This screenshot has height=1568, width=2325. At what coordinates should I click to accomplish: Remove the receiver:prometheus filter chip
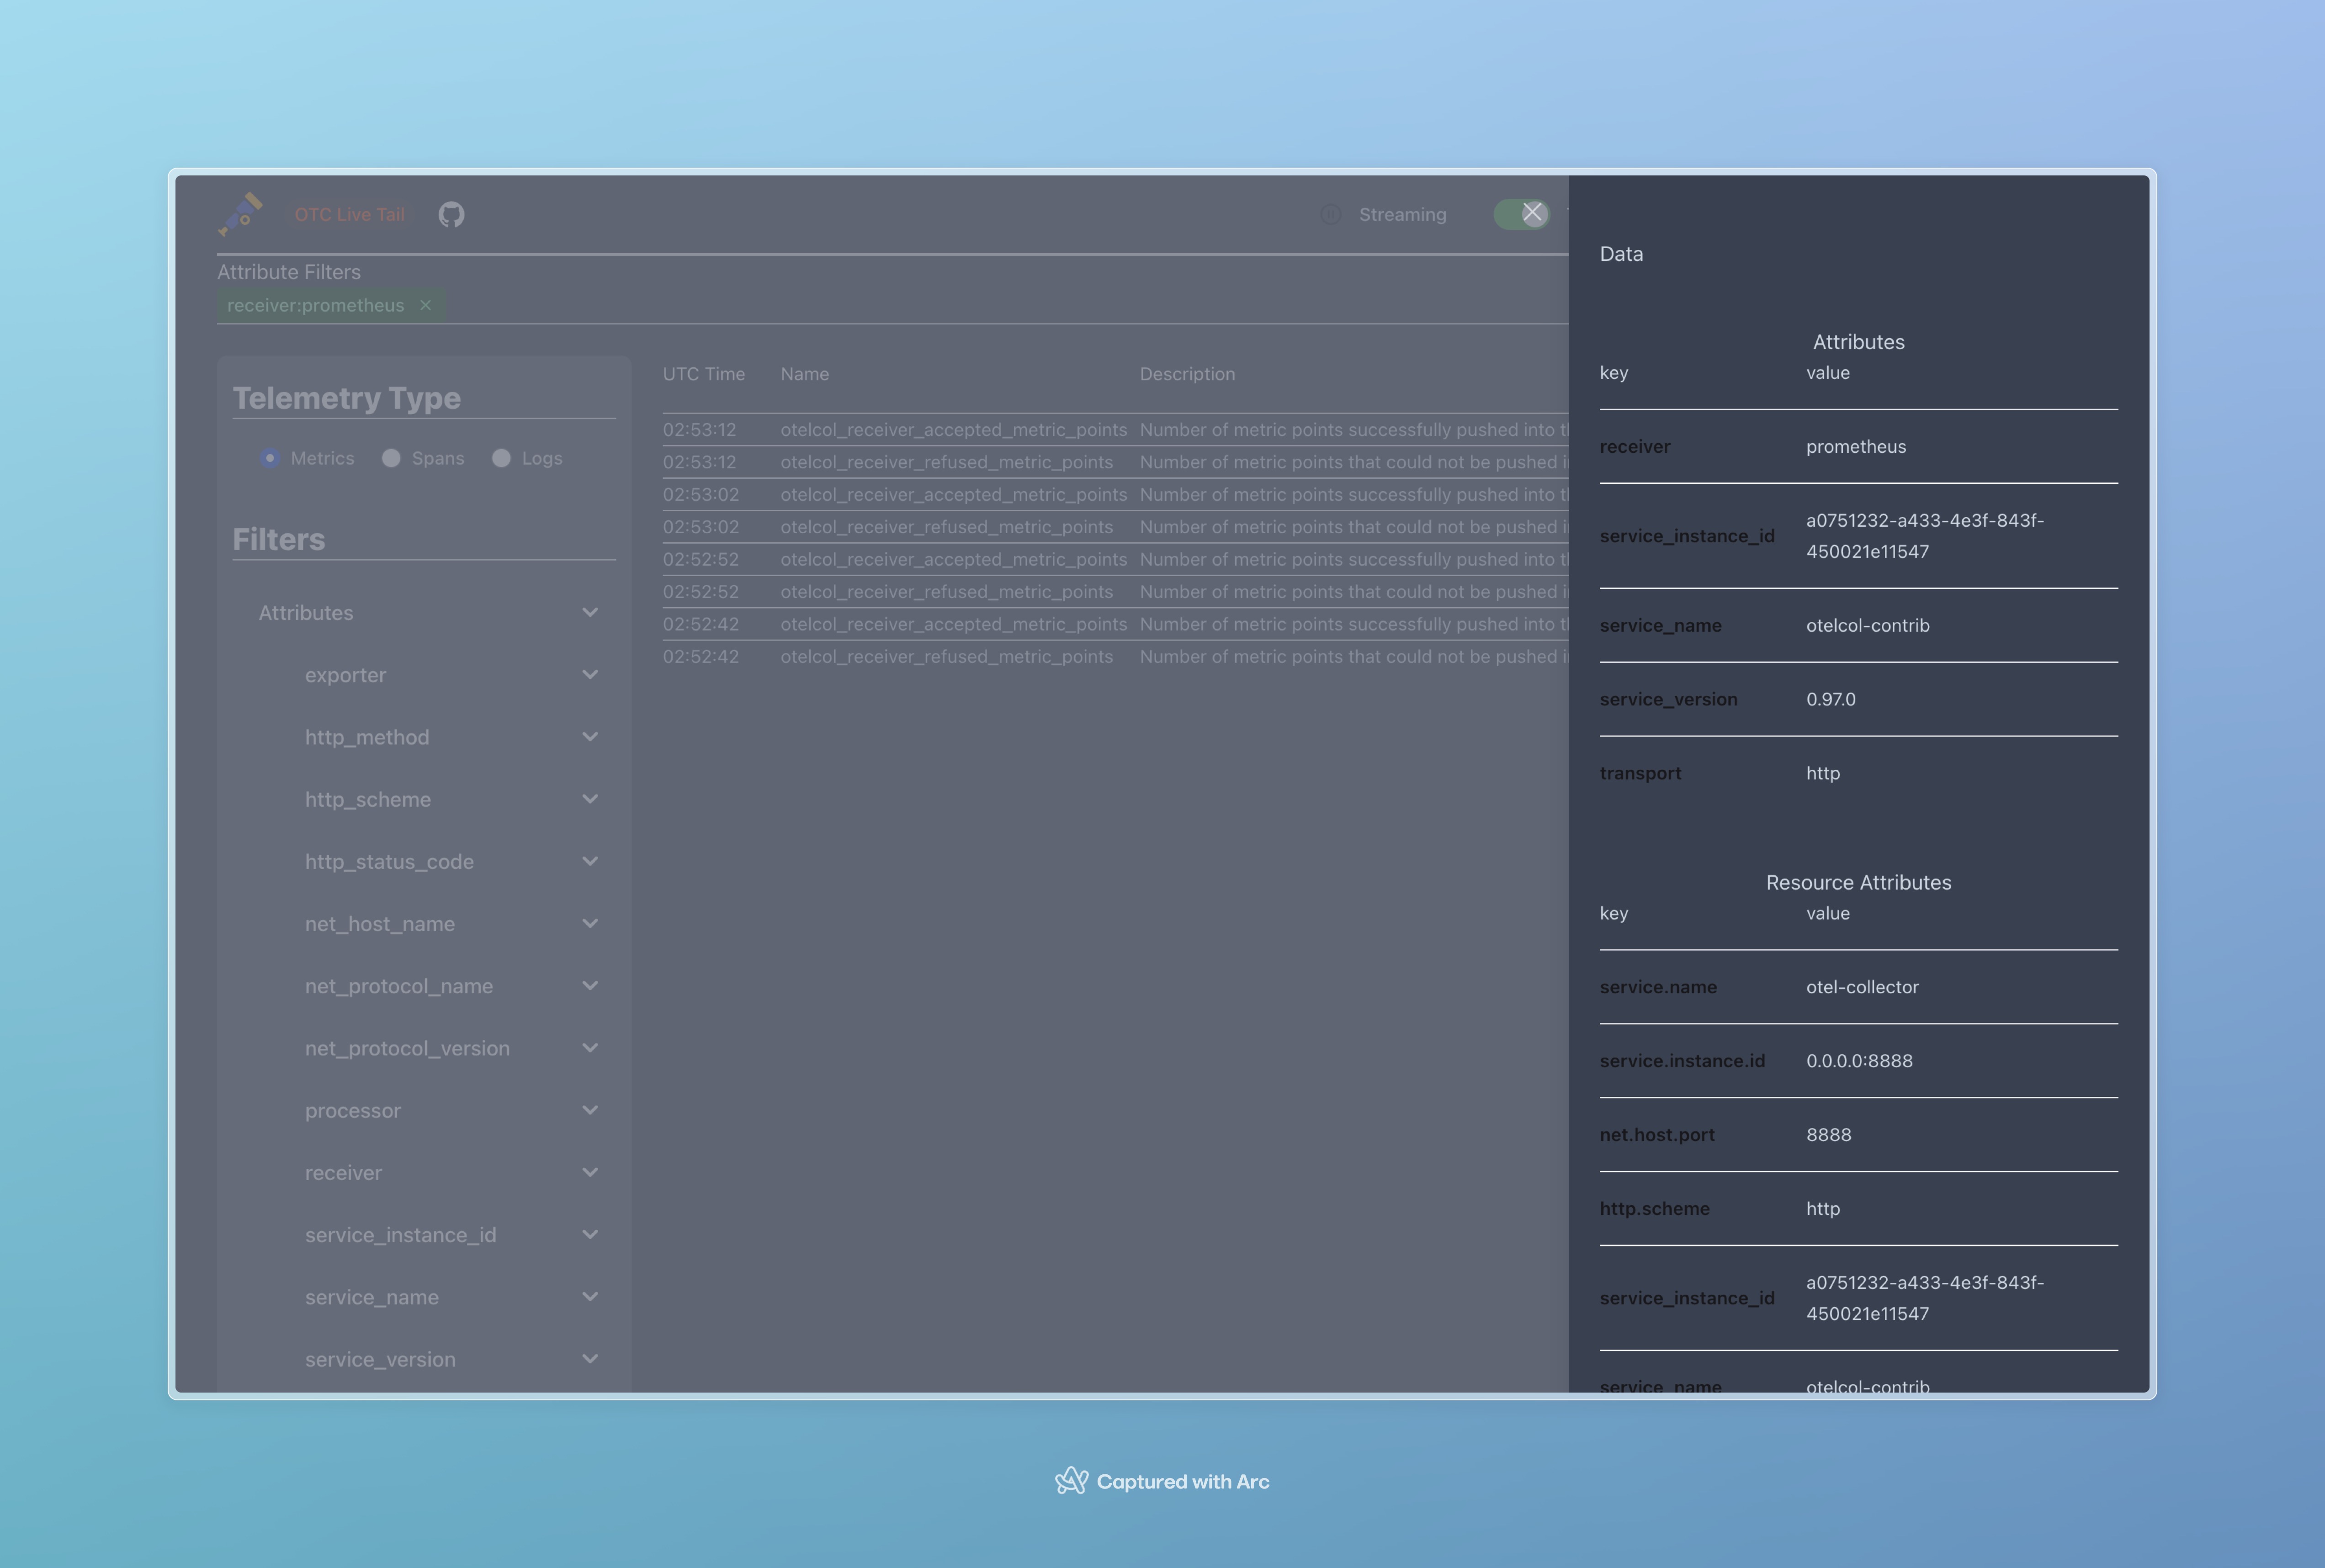[x=425, y=305]
